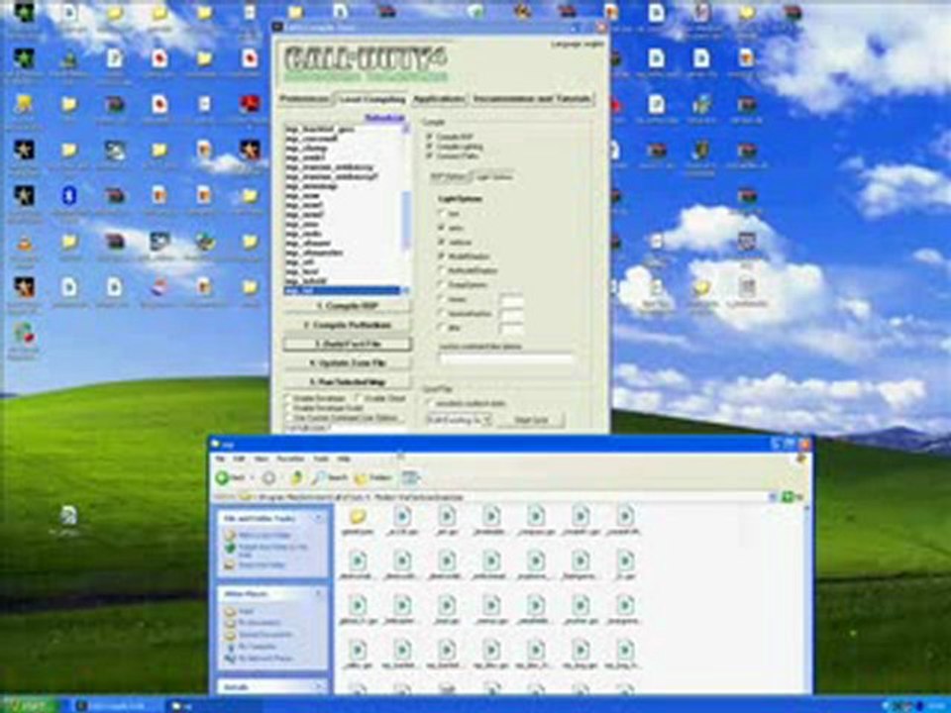This screenshot has height=713, width=951.
Task: Open the View menu in Explorer
Action: point(261,458)
